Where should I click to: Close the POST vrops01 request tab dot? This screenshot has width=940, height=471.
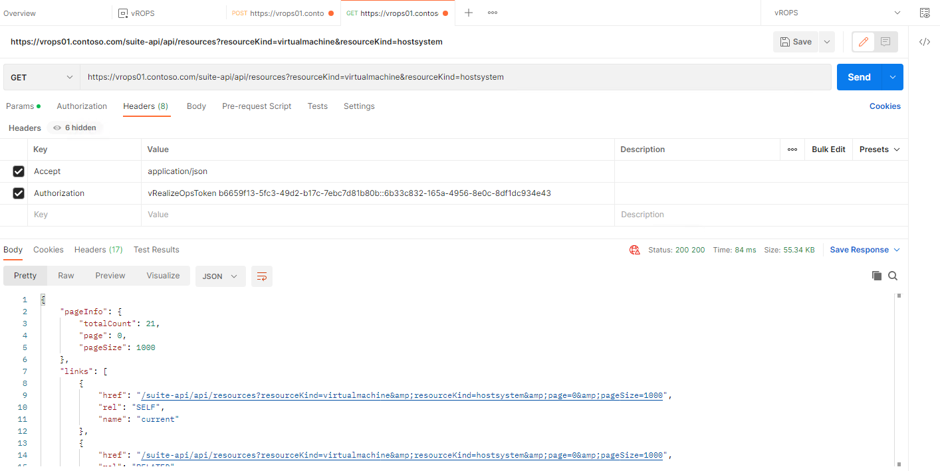331,13
